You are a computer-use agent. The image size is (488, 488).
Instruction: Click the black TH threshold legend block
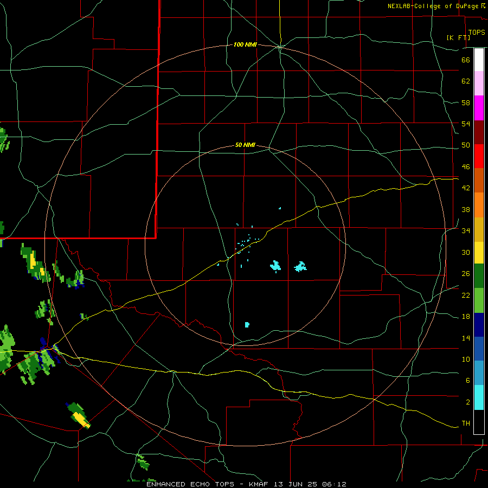click(479, 422)
